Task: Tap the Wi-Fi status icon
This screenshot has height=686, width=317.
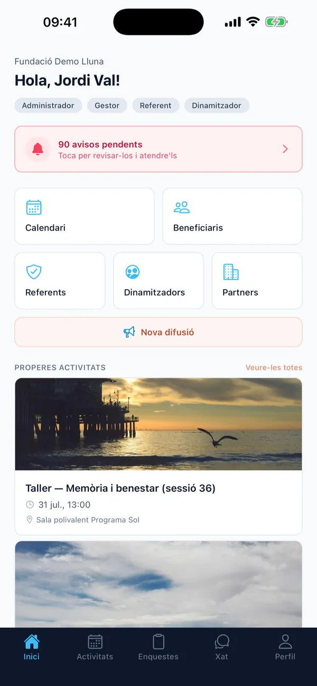Action: tap(253, 22)
